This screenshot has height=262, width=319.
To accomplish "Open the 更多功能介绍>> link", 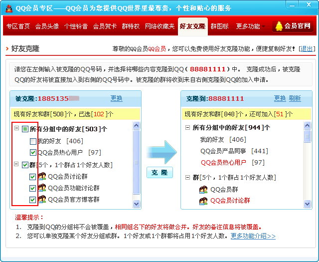I will [253, 236].
